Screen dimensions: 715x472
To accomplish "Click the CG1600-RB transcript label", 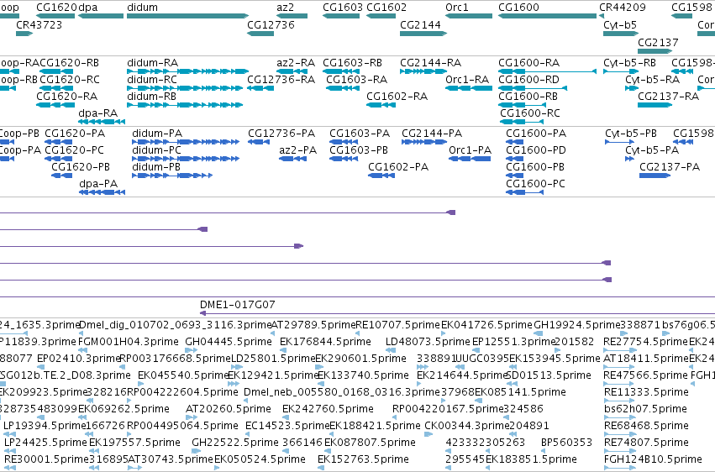I will (528, 96).
